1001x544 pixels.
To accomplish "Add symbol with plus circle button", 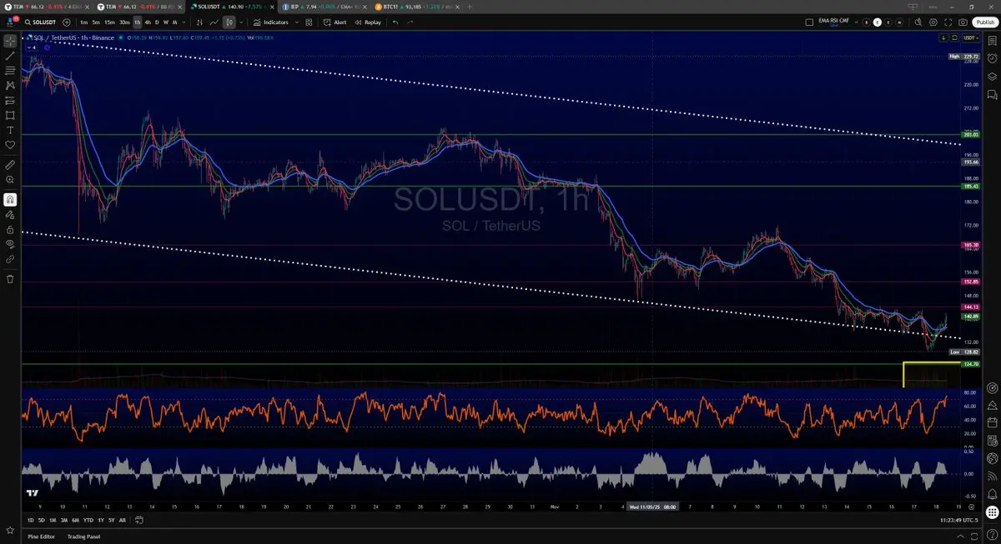I will pos(66,22).
